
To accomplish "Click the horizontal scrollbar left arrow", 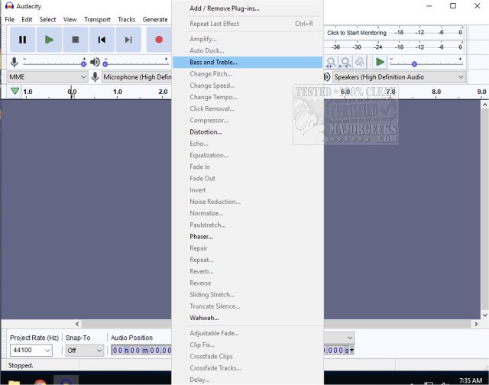I will (x=77, y=324).
